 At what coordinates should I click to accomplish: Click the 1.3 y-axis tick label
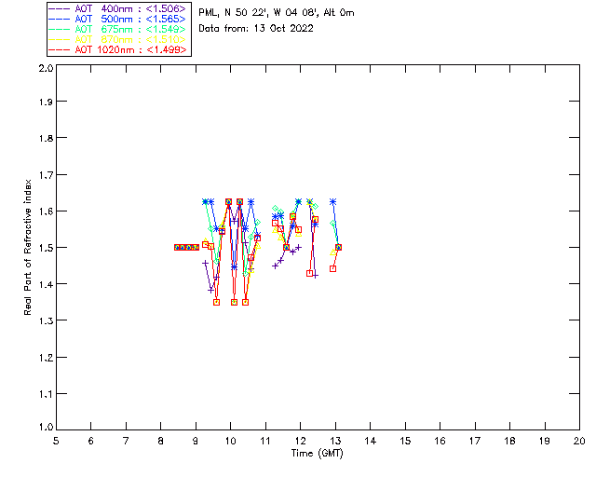pos(46,320)
